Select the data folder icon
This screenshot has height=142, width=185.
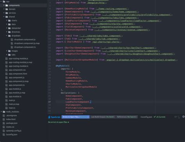point(10,24)
